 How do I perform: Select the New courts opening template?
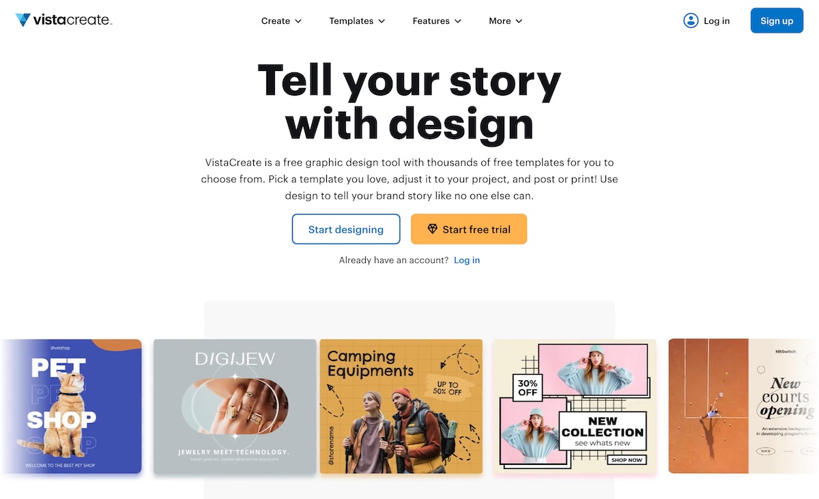click(x=742, y=407)
